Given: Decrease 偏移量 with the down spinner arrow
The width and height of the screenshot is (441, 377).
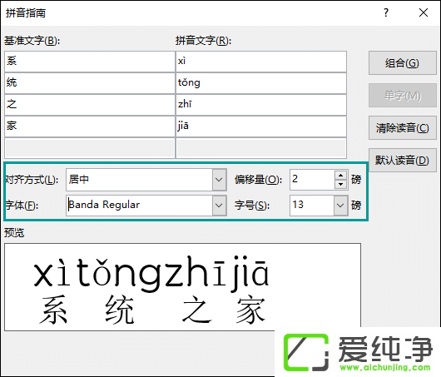Looking at the screenshot, I should click(x=341, y=184).
